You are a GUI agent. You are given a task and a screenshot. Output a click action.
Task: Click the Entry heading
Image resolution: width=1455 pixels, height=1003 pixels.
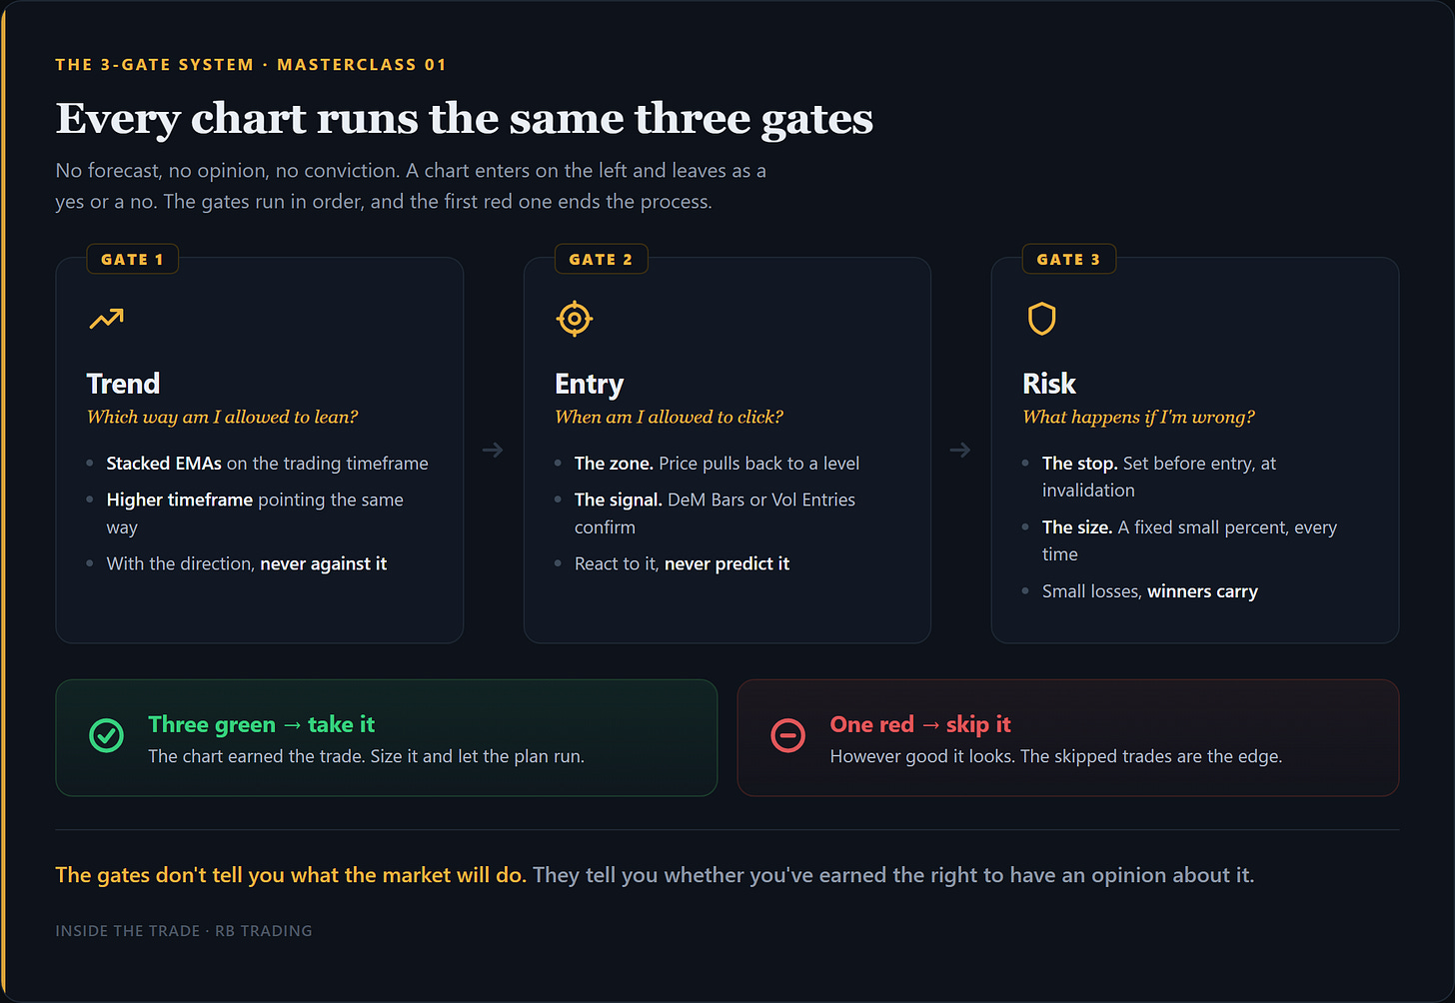[589, 385]
